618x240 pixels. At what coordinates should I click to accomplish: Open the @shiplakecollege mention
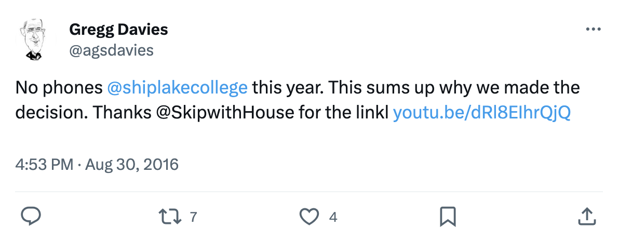click(177, 87)
